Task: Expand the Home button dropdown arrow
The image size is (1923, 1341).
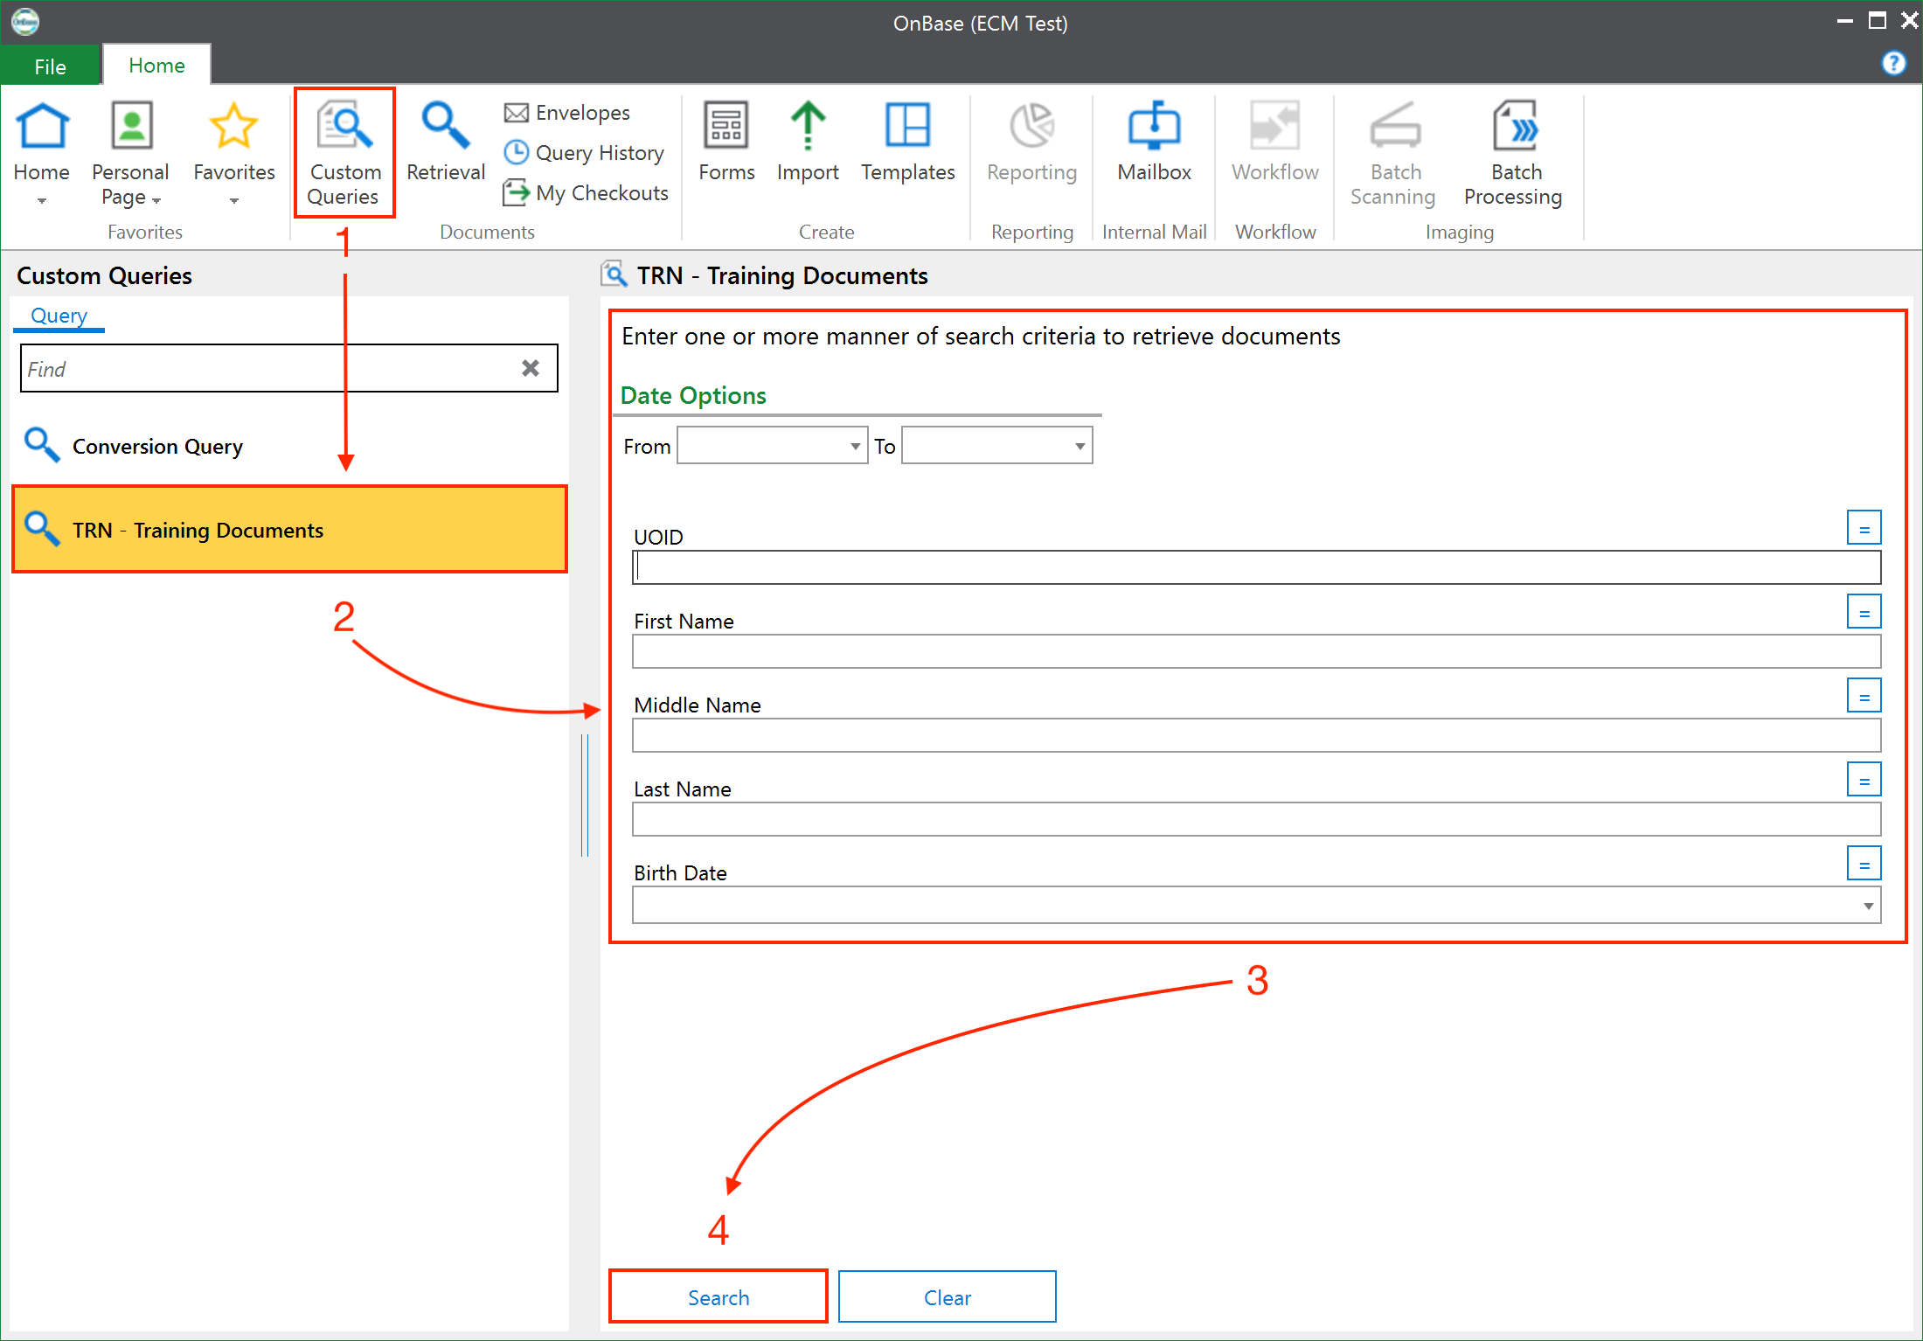Action: (42, 201)
